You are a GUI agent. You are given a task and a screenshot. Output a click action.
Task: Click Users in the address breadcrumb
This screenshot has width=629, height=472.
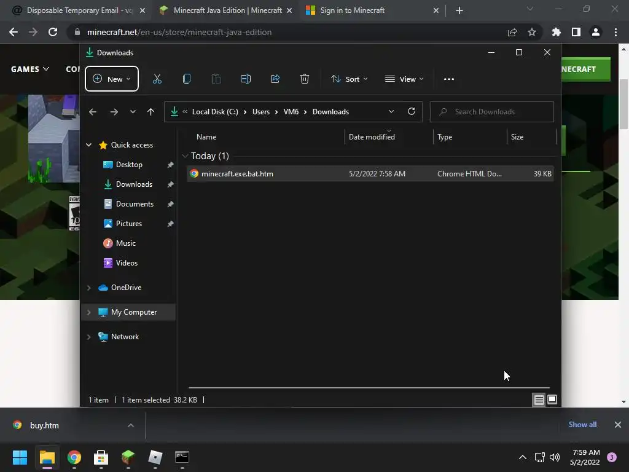pos(260,112)
